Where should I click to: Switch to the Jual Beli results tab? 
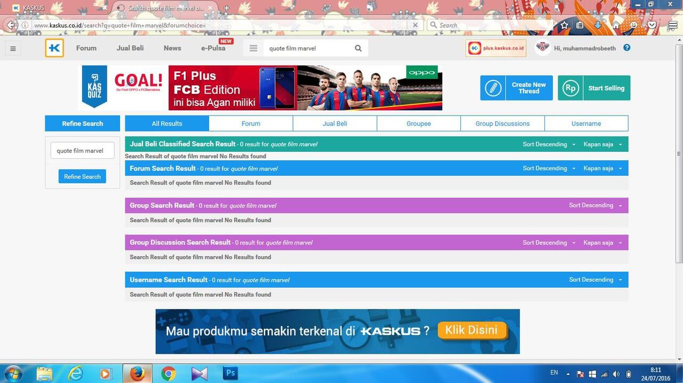pos(335,124)
